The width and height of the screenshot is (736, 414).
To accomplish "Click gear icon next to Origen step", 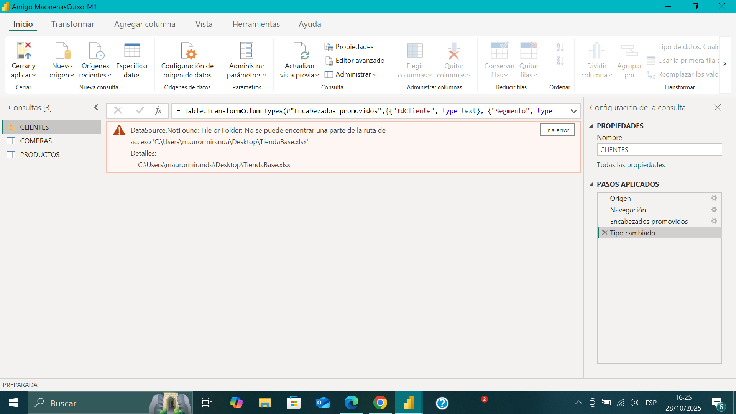I will (x=714, y=198).
